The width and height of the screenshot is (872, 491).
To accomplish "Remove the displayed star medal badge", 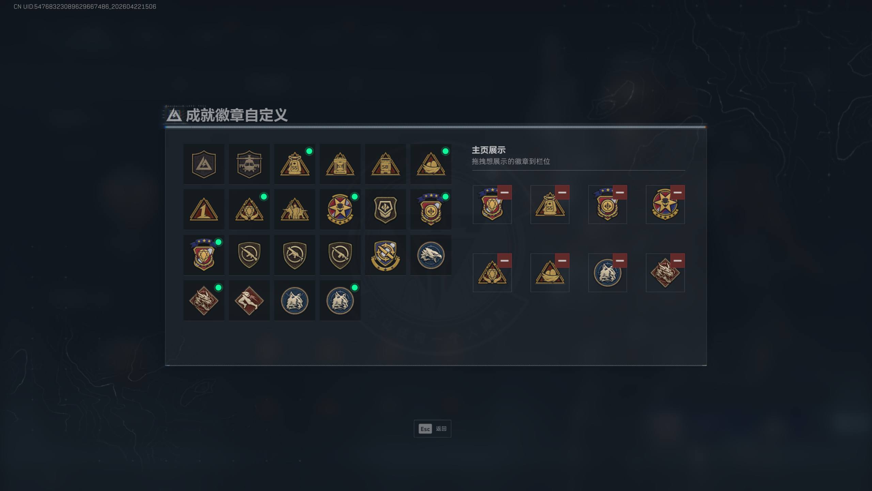I will [x=678, y=192].
